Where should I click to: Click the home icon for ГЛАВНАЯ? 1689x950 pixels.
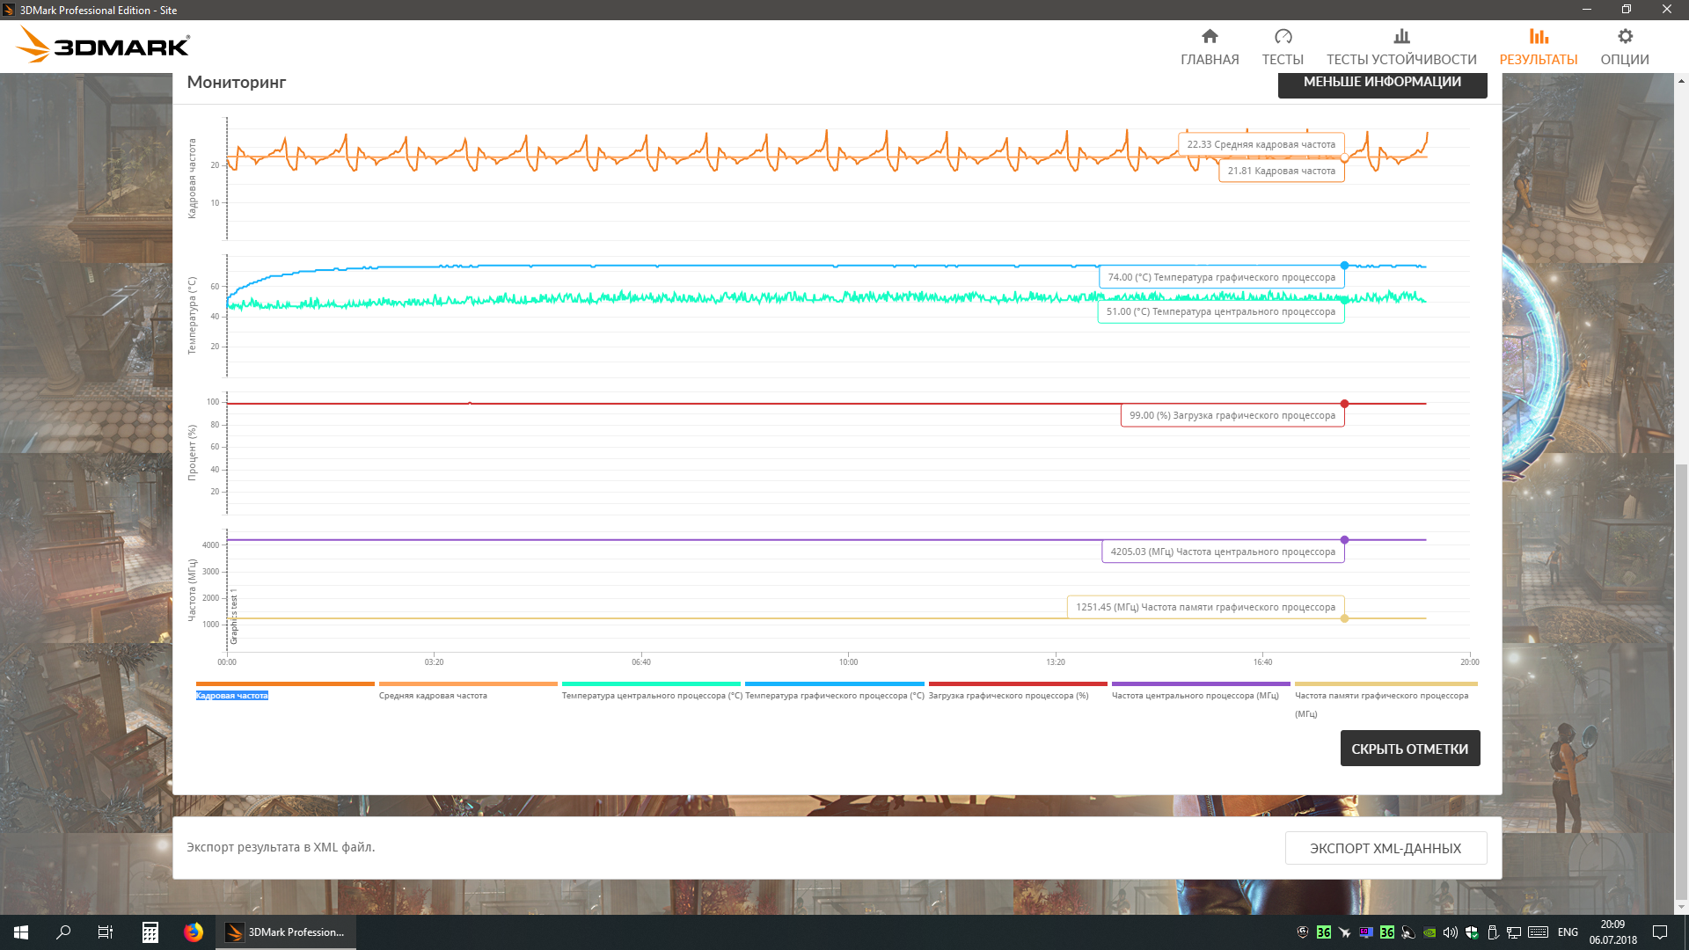click(x=1210, y=36)
